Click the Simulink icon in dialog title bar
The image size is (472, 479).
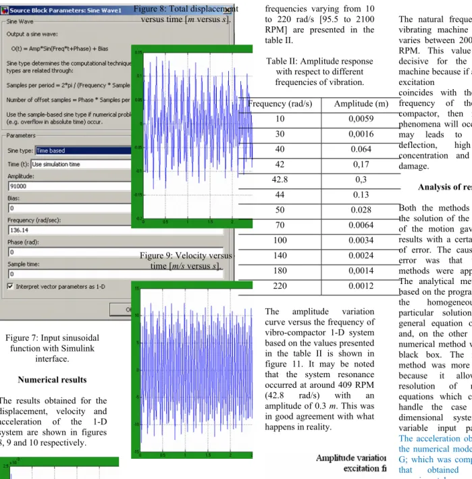[4, 11]
